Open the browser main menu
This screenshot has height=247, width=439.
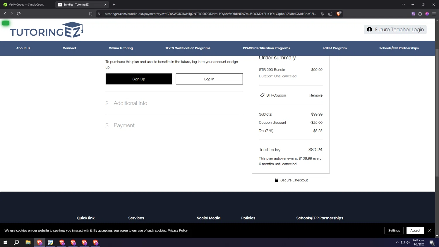pyautogui.click(x=434, y=14)
